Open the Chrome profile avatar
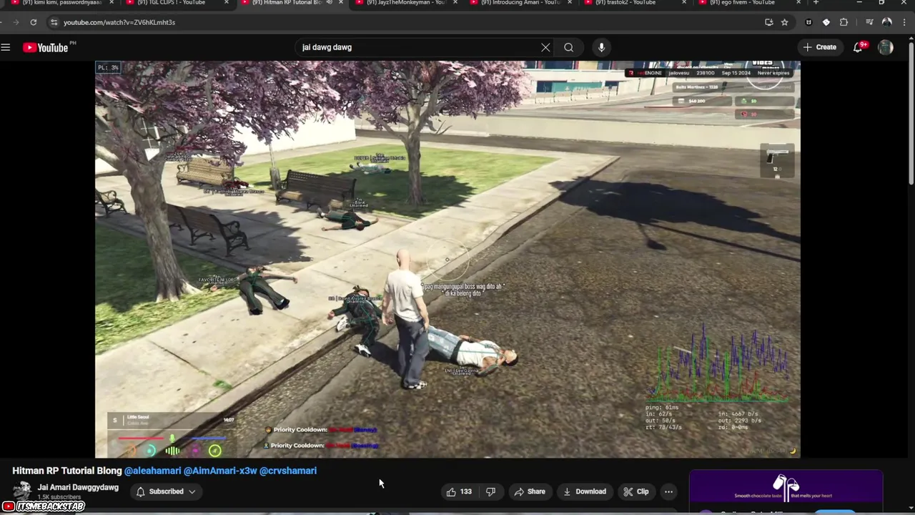 coord(886,22)
